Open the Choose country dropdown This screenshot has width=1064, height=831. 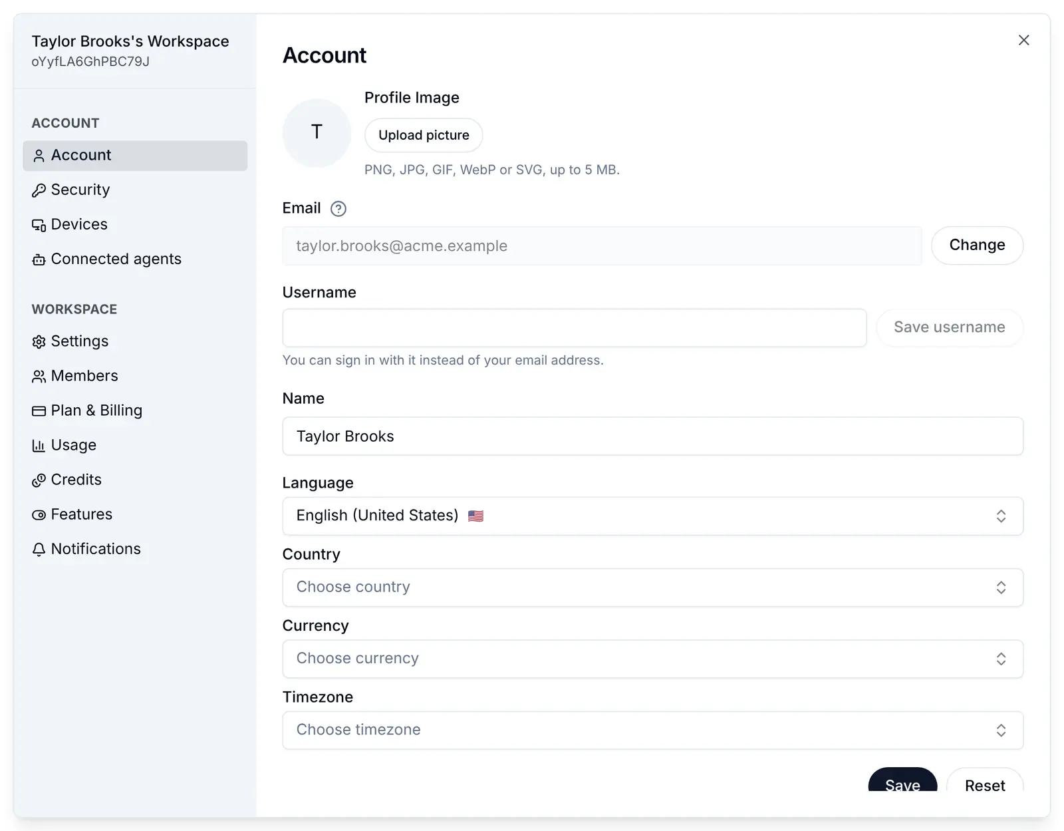652,587
